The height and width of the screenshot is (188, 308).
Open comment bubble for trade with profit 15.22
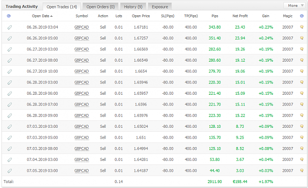[302, 115]
